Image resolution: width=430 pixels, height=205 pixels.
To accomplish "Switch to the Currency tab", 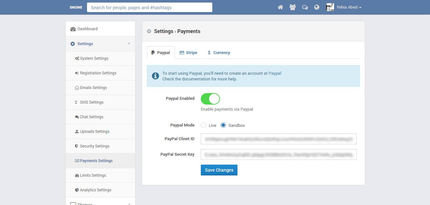I will 219,52.
